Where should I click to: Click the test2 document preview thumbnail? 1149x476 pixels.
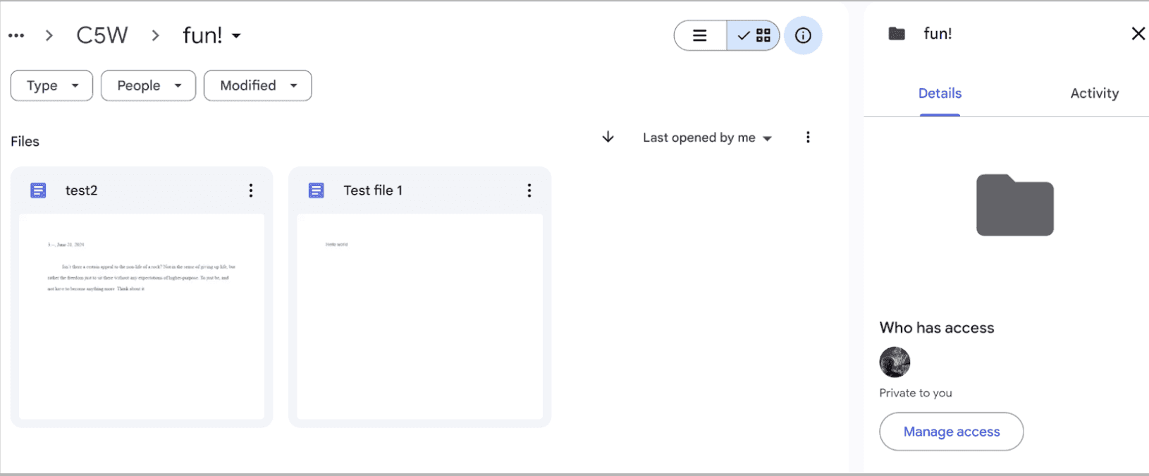142,317
